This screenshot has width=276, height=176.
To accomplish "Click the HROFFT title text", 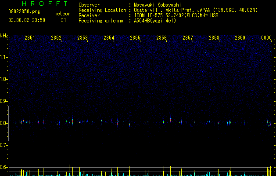I will [x=45, y=4].
